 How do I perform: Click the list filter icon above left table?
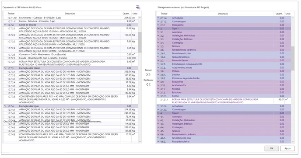(138, 7)
